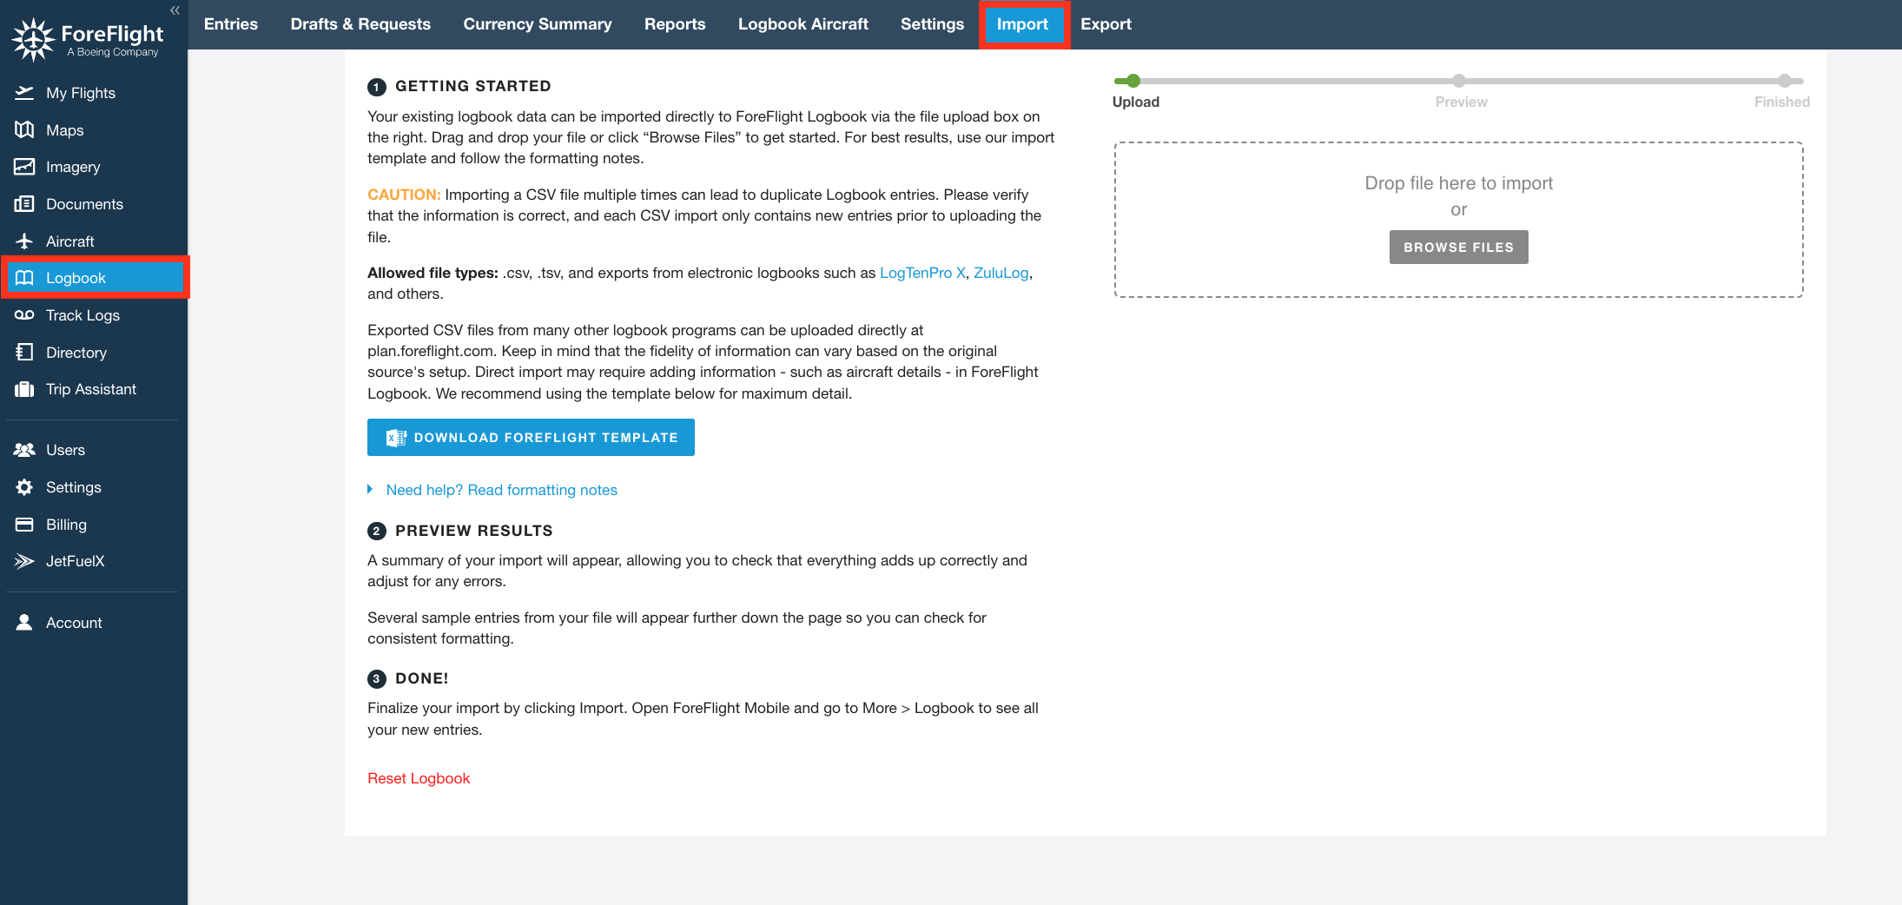Click the Browse Files button
The height and width of the screenshot is (905, 1902).
[x=1458, y=248]
